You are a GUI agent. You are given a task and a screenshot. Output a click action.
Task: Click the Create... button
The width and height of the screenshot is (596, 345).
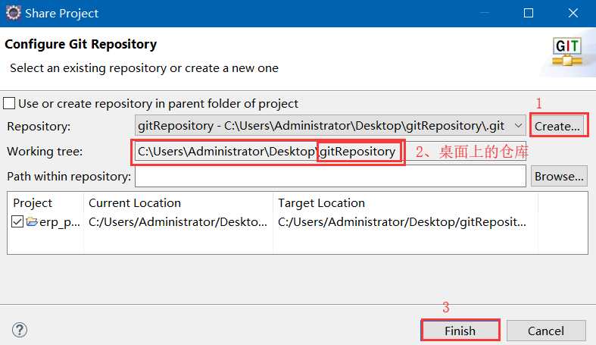click(x=557, y=126)
